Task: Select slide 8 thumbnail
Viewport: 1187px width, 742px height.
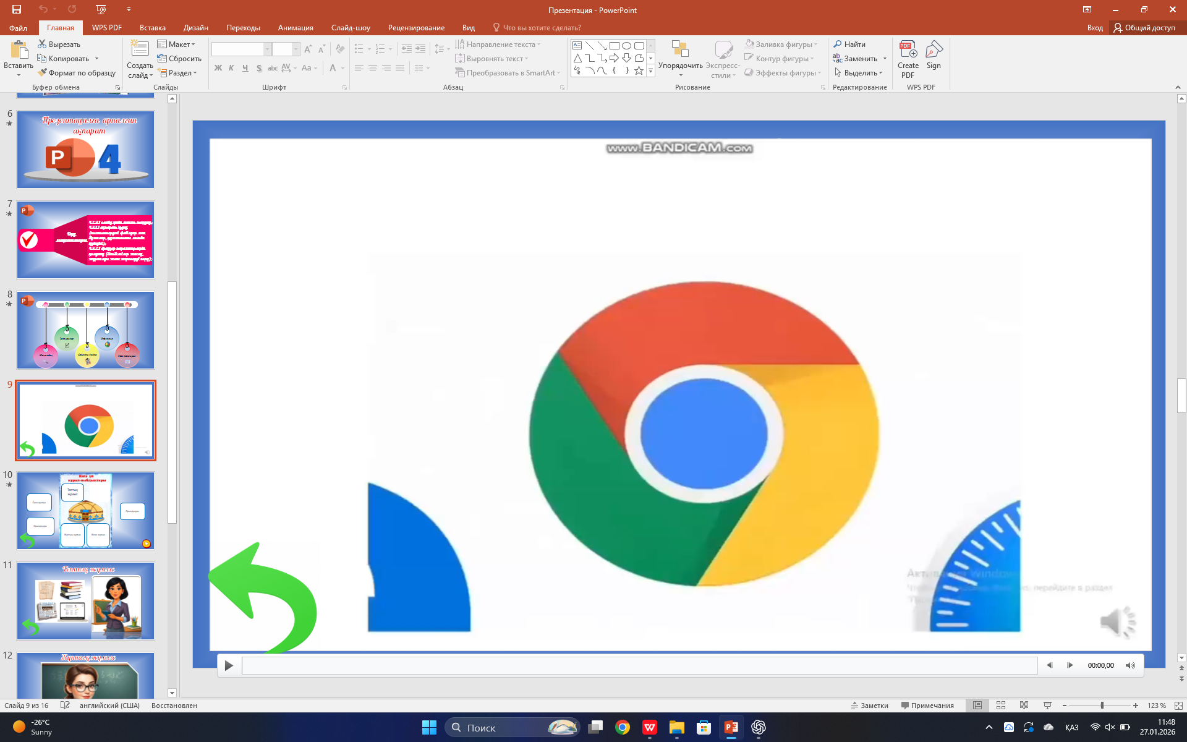Action: pos(85,330)
